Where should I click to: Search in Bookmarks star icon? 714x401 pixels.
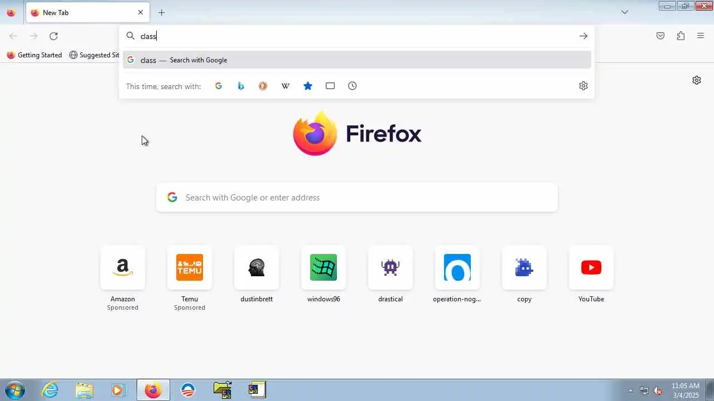coord(308,86)
